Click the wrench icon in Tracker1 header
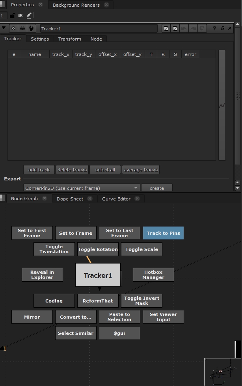This screenshot has height=386, width=242. point(32,28)
